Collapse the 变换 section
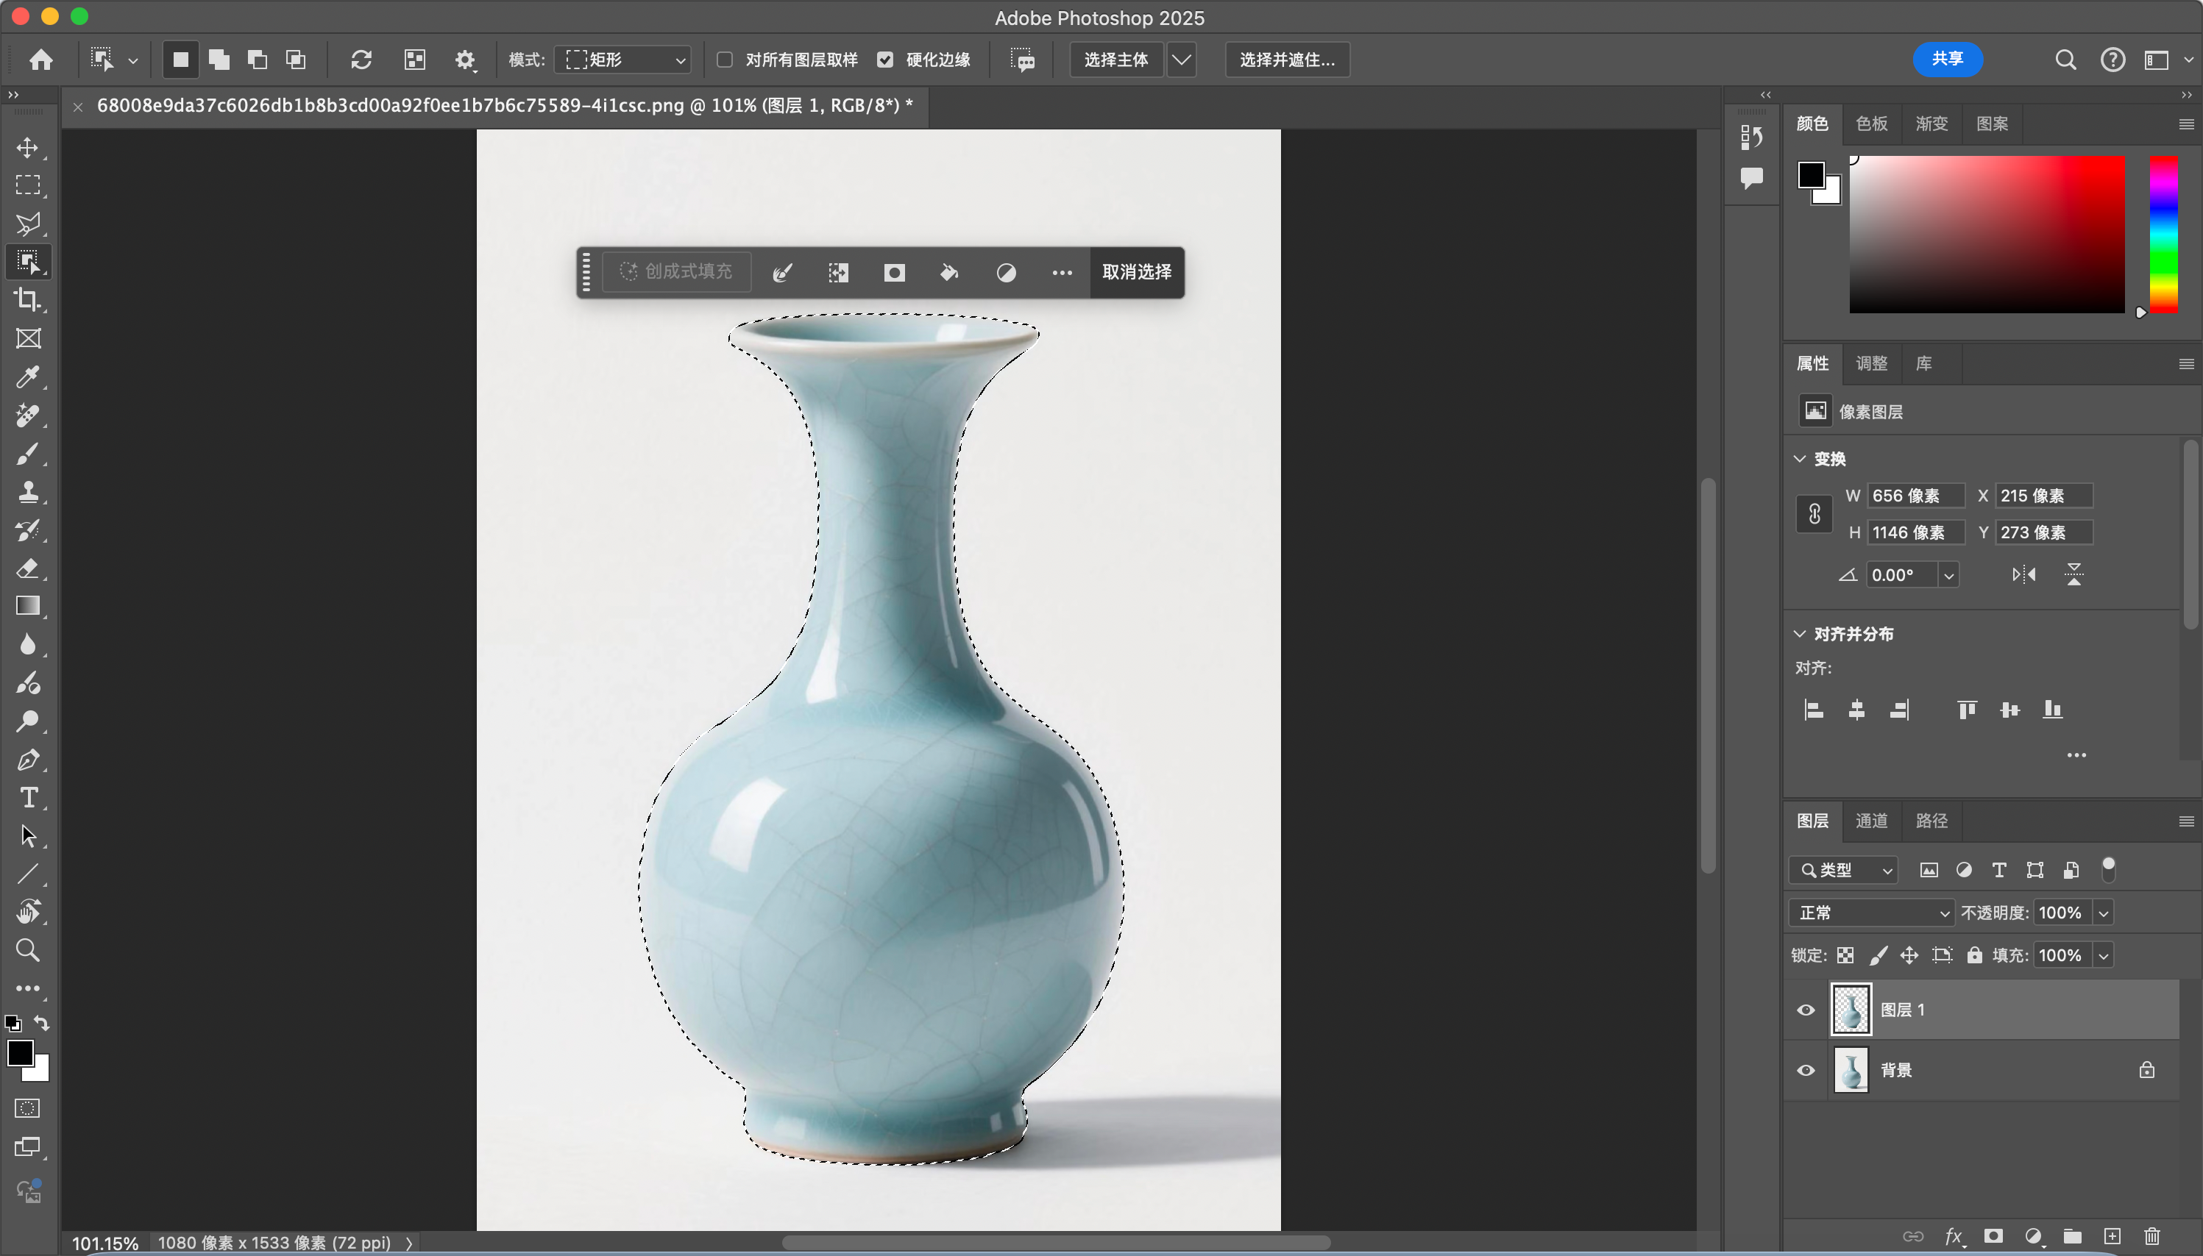The height and width of the screenshot is (1256, 2203). pos(1800,459)
